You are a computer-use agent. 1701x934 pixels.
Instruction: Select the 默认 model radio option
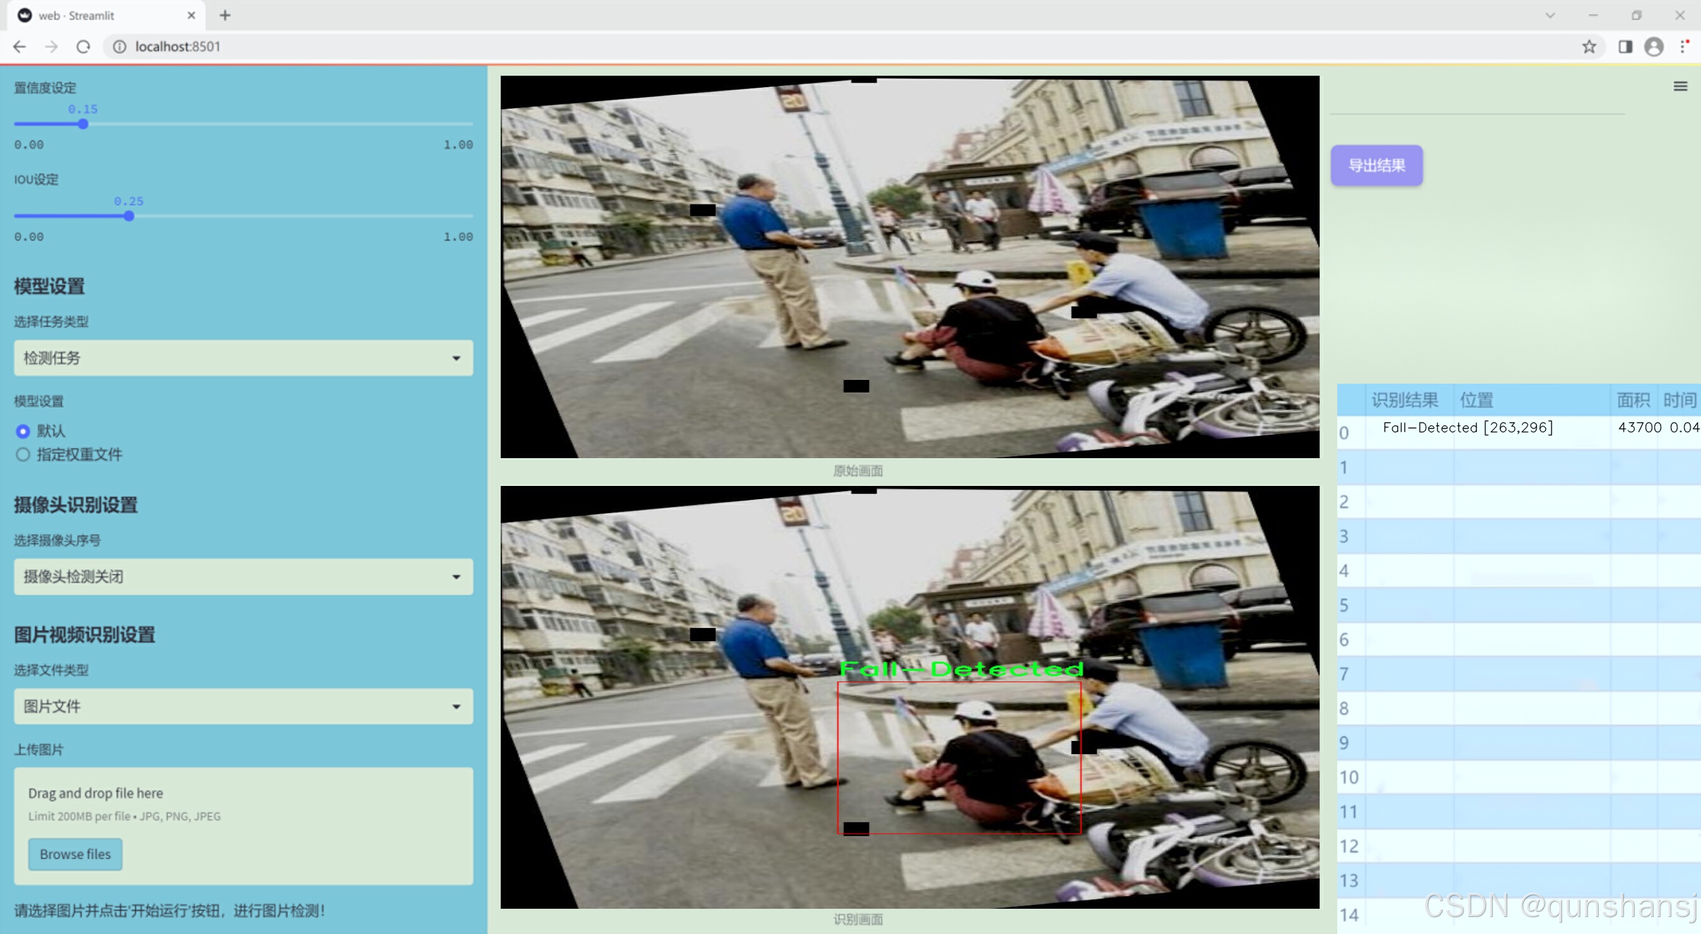click(x=23, y=431)
